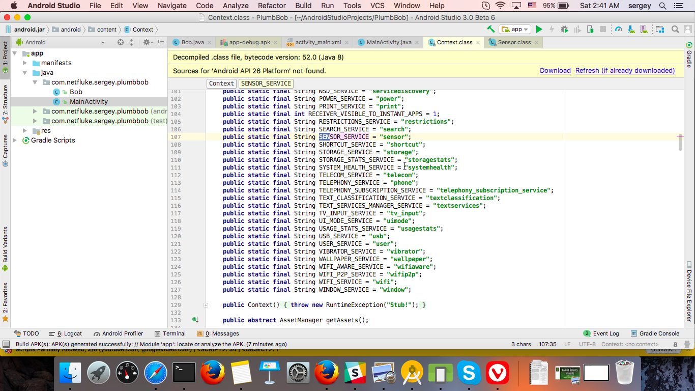Image resolution: width=695 pixels, height=391 pixels.
Task: Toggle the Build Variants tool window
Action: coord(6,248)
